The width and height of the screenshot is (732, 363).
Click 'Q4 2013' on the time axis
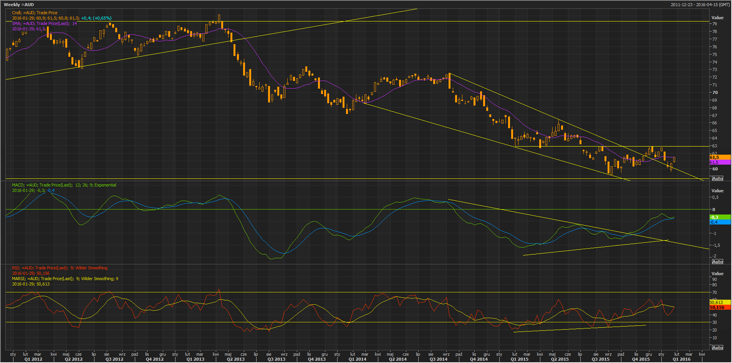coord(317,360)
